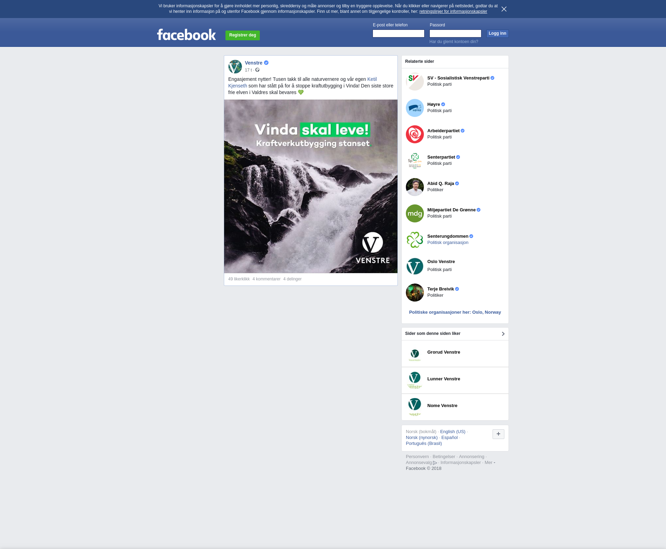Viewport: 666px width, 549px height.
Task: Open the Grorud Venstre logo
Action: (415, 354)
